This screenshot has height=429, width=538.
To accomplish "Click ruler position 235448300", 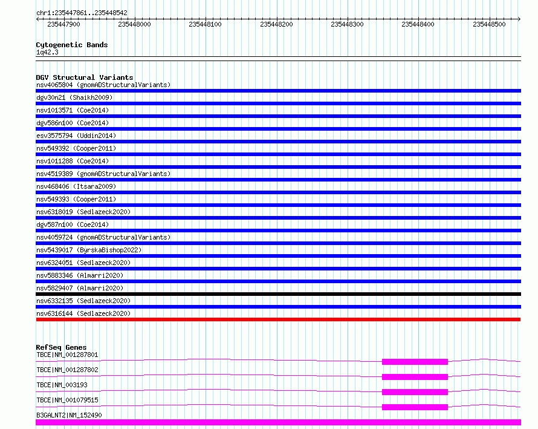I will click(x=347, y=24).
